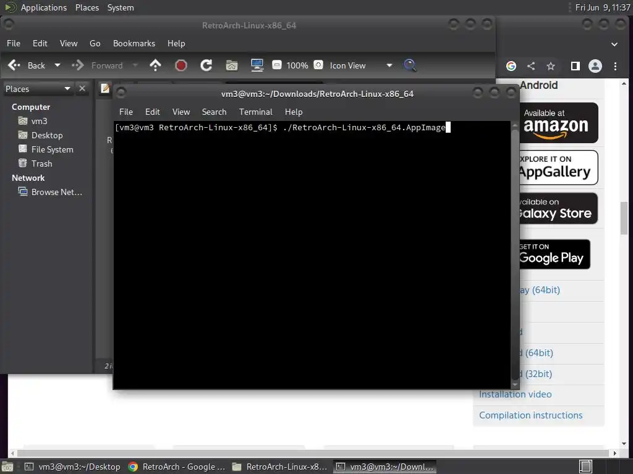Click the browser horizontal scrollbar
The width and height of the screenshot is (633, 474).
313,453
